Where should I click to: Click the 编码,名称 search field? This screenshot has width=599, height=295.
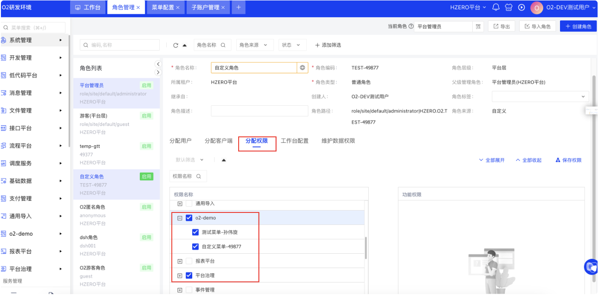120,45
